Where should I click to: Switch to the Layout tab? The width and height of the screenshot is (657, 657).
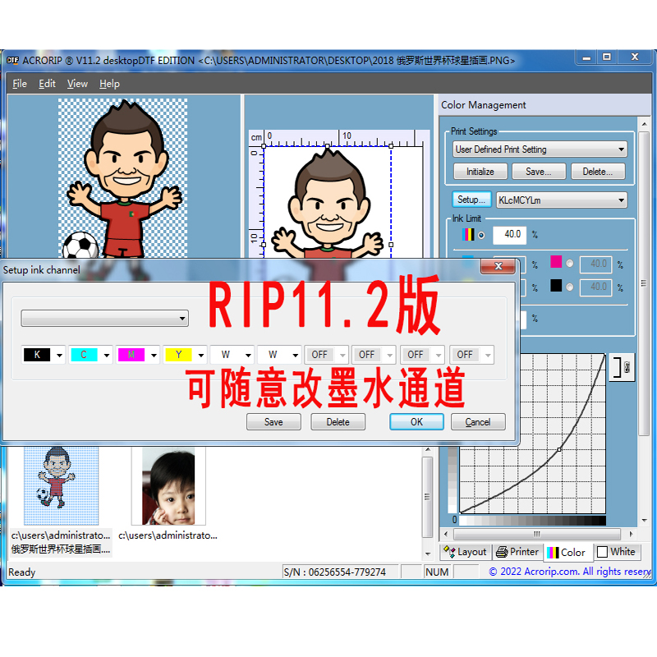point(466,552)
